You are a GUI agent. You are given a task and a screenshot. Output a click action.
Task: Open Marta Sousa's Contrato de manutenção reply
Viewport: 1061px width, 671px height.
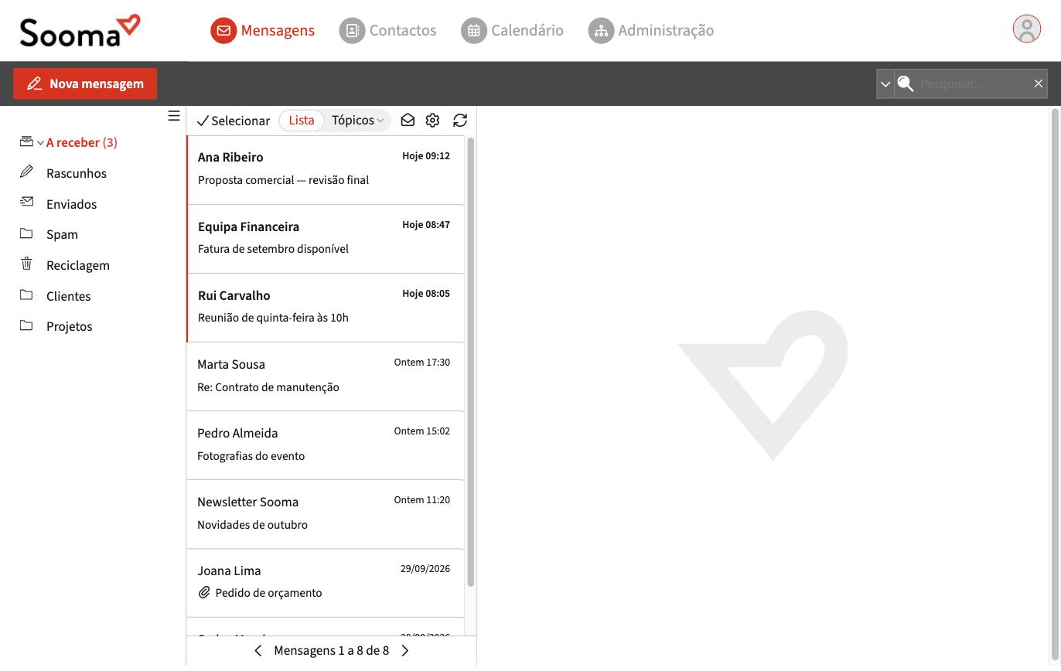click(326, 376)
